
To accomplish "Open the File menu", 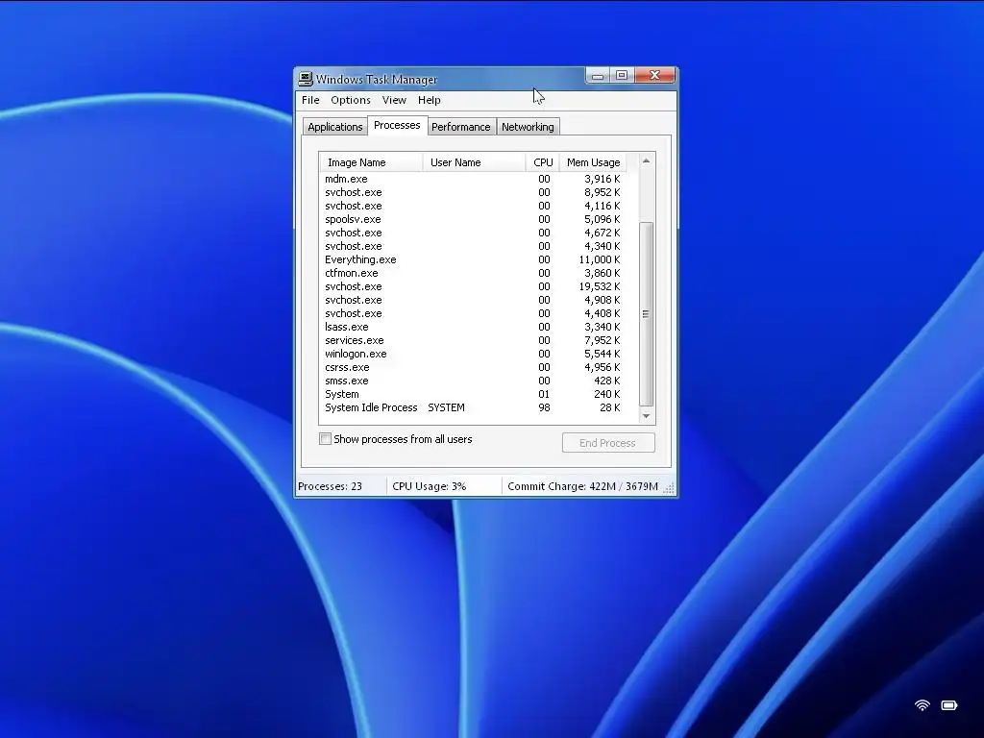I will (310, 100).
